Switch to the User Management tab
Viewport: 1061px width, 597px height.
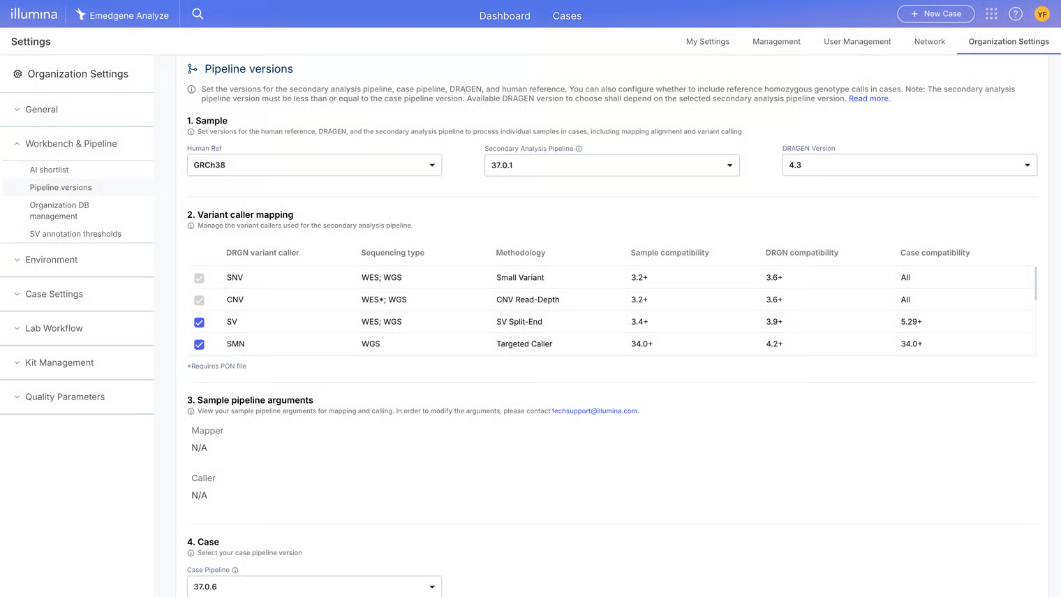pyautogui.click(x=856, y=42)
